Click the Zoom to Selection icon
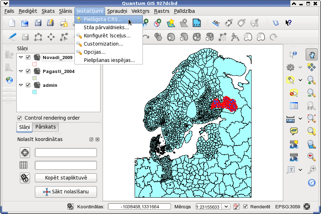 coord(311,131)
